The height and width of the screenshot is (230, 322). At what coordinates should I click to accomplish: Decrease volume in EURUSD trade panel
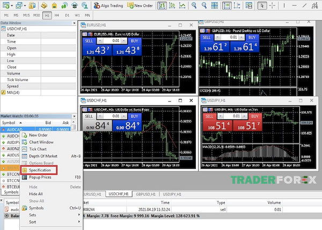(x=100, y=41)
